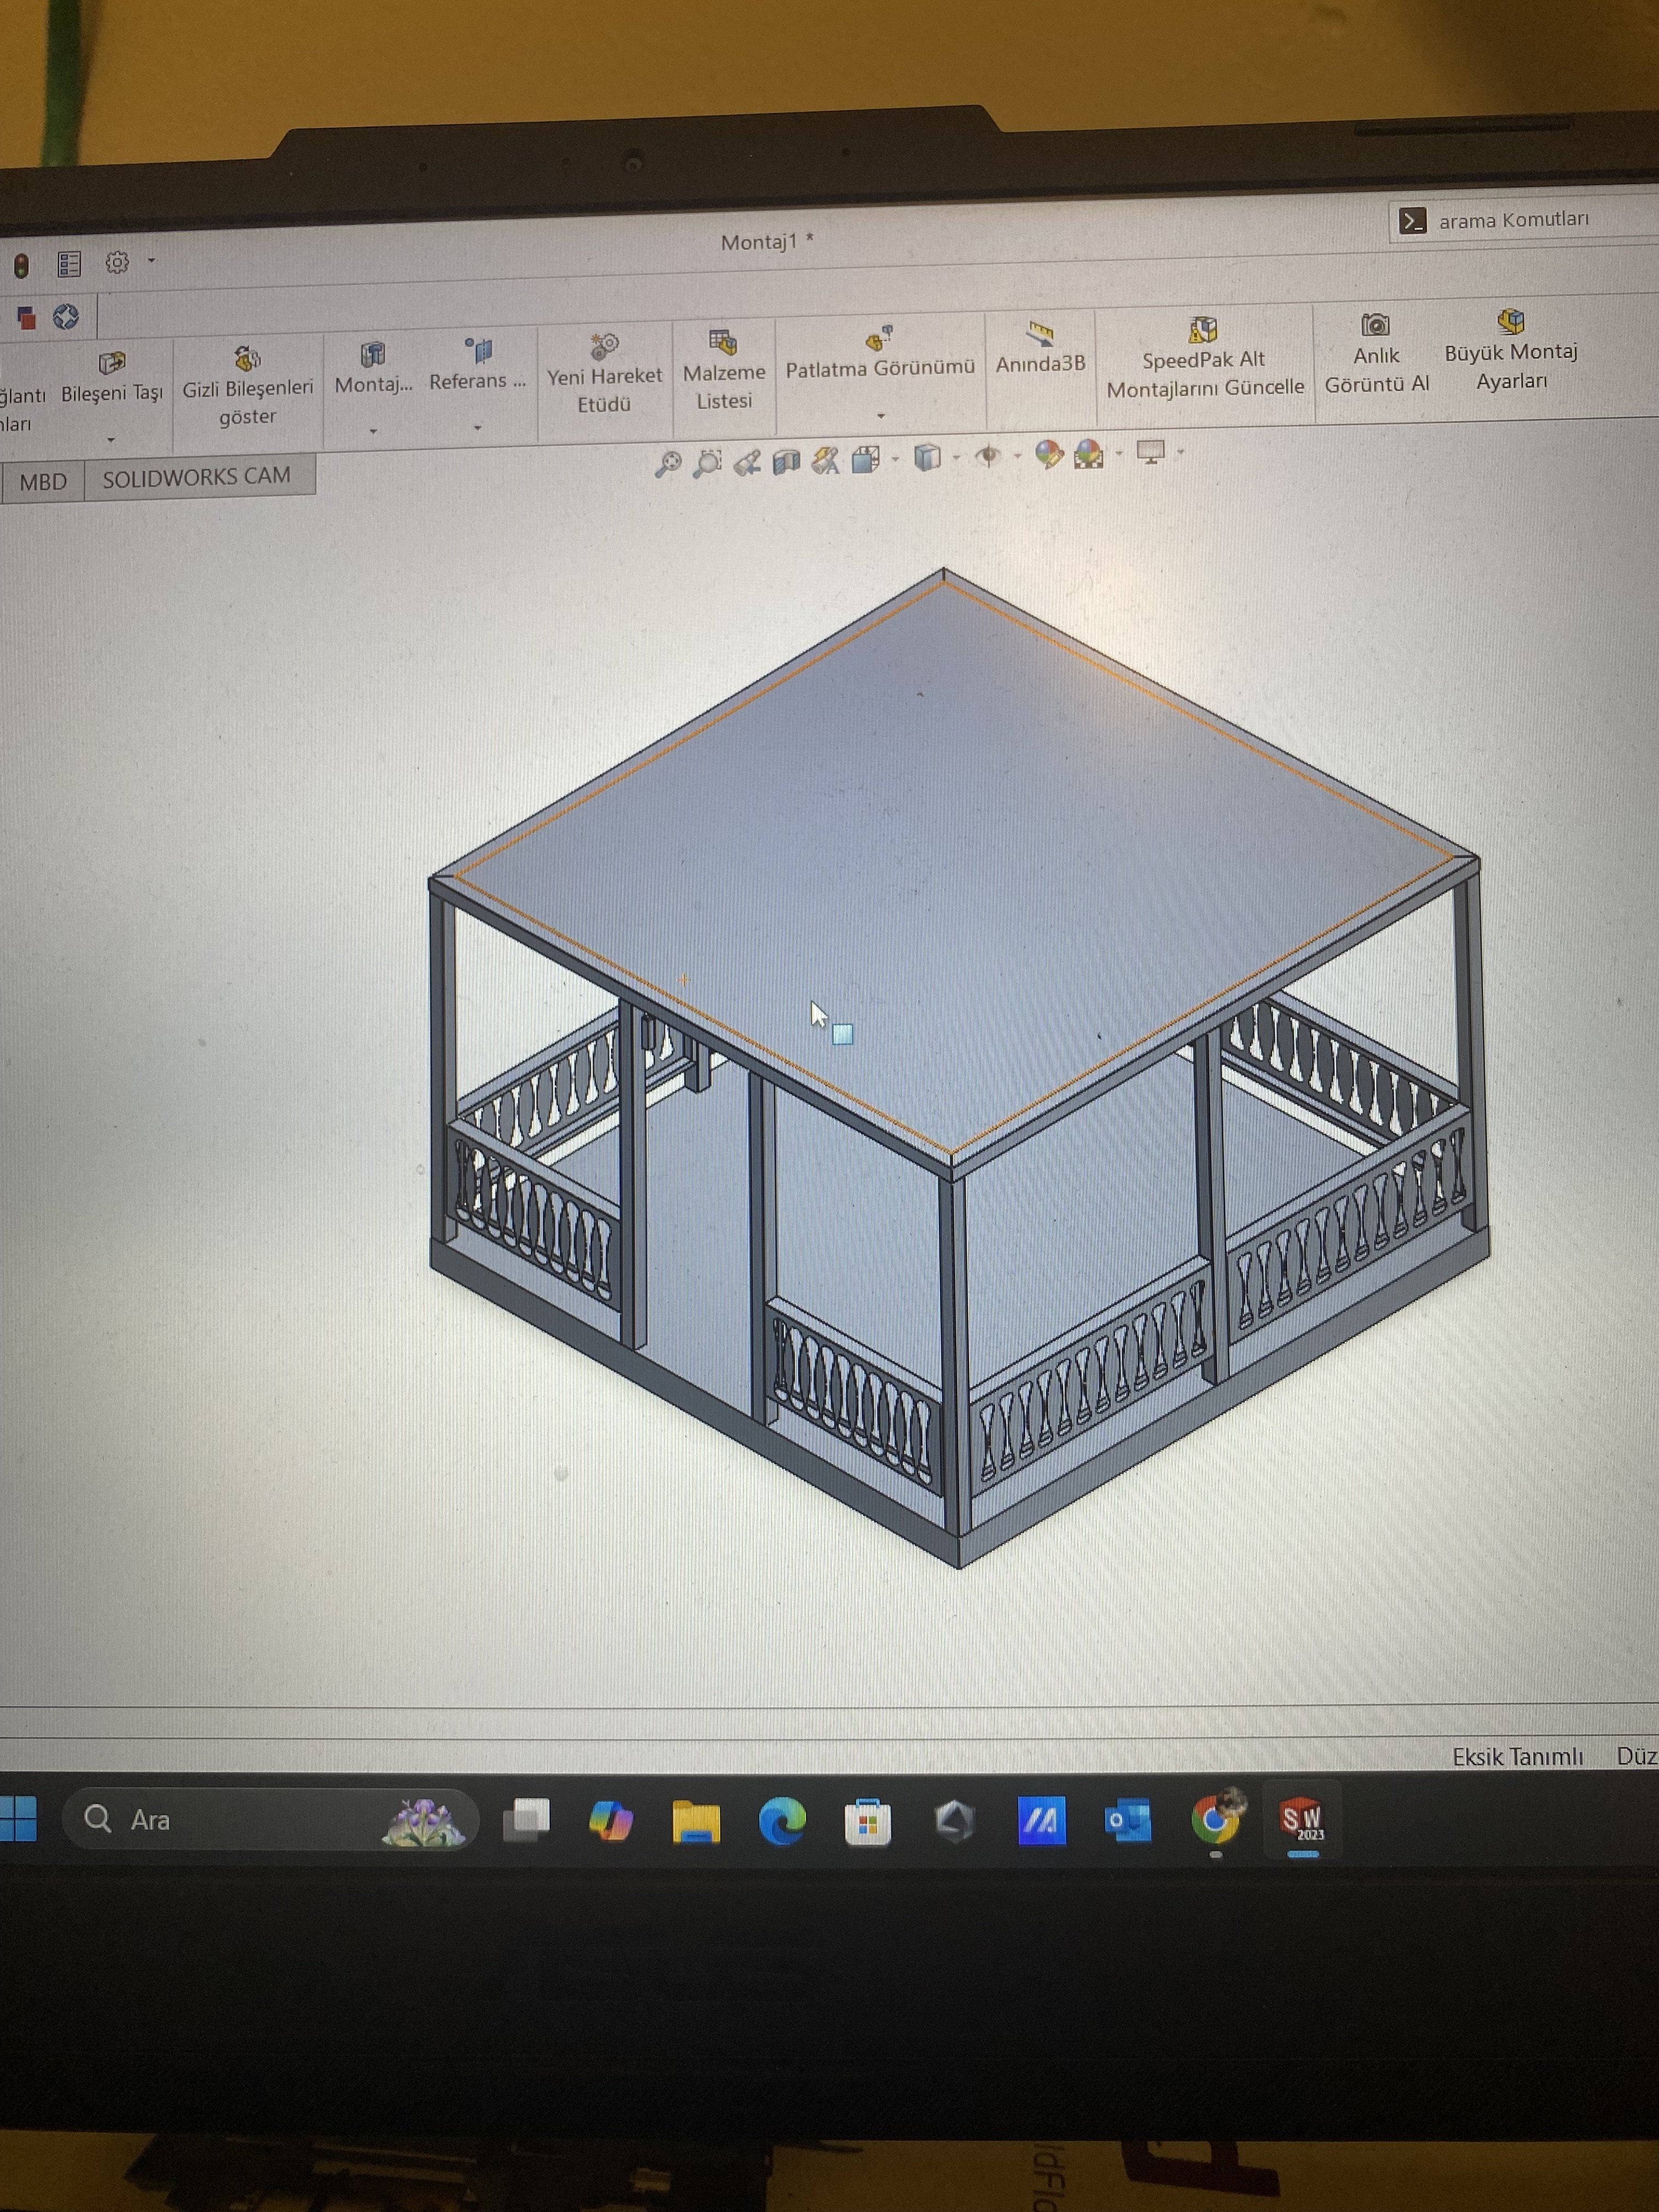Viewport: 1659px width, 2212px height.
Task: Click Edit Appearance color ball icon
Action: pyautogui.click(x=1048, y=455)
